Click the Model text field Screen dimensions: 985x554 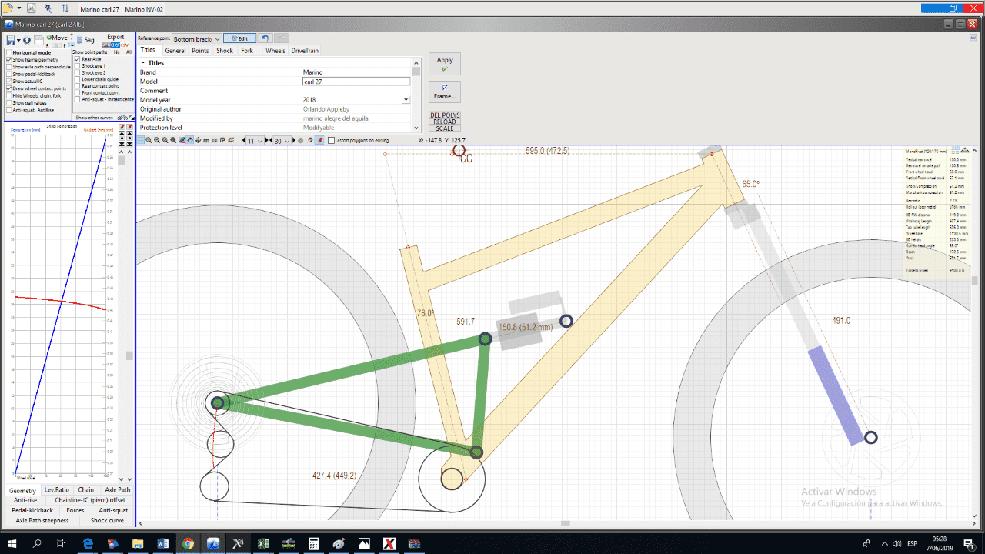[x=356, y=82]
